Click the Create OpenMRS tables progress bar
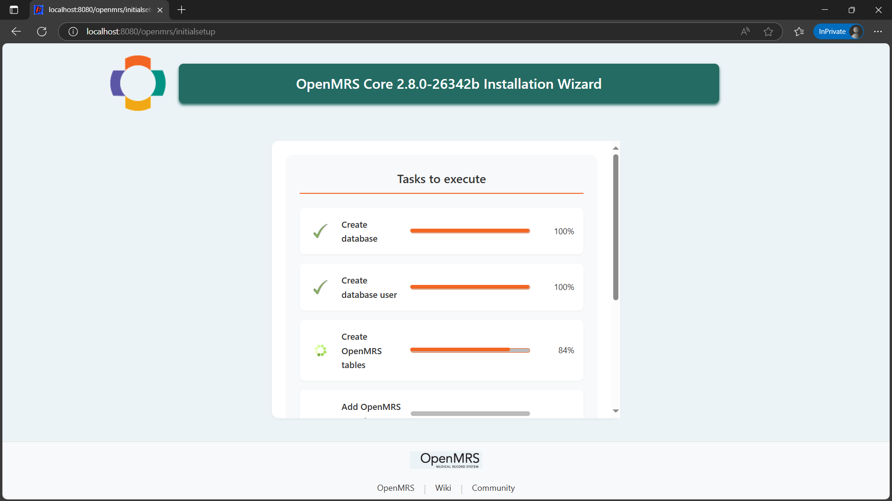Screen dimensions: 892x501 click(x=470, y=350)
